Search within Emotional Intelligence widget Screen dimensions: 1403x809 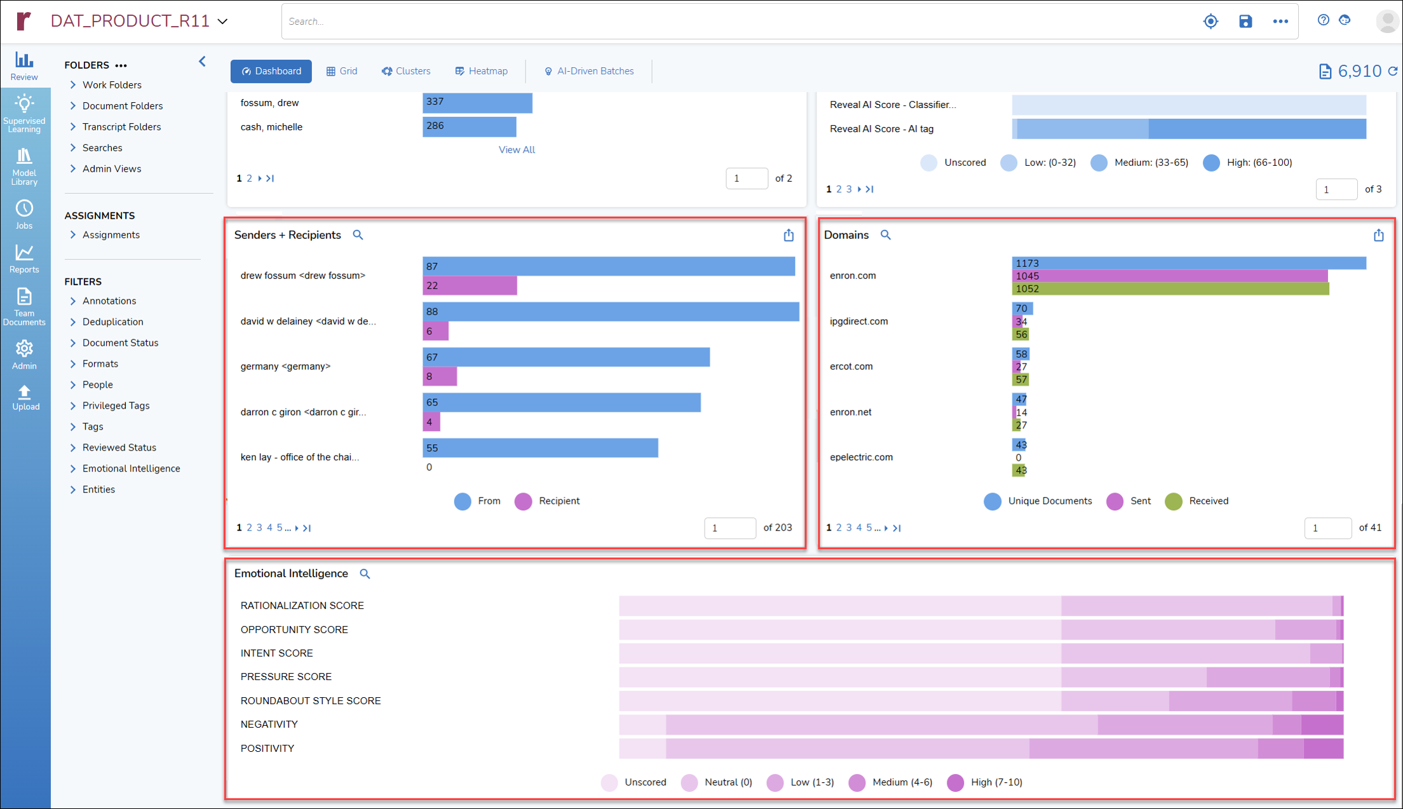point(365,573)
